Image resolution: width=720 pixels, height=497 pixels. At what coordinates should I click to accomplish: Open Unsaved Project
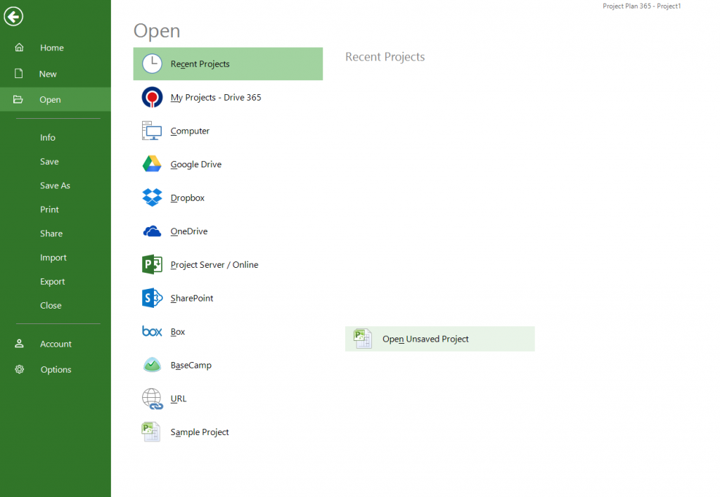439,338
